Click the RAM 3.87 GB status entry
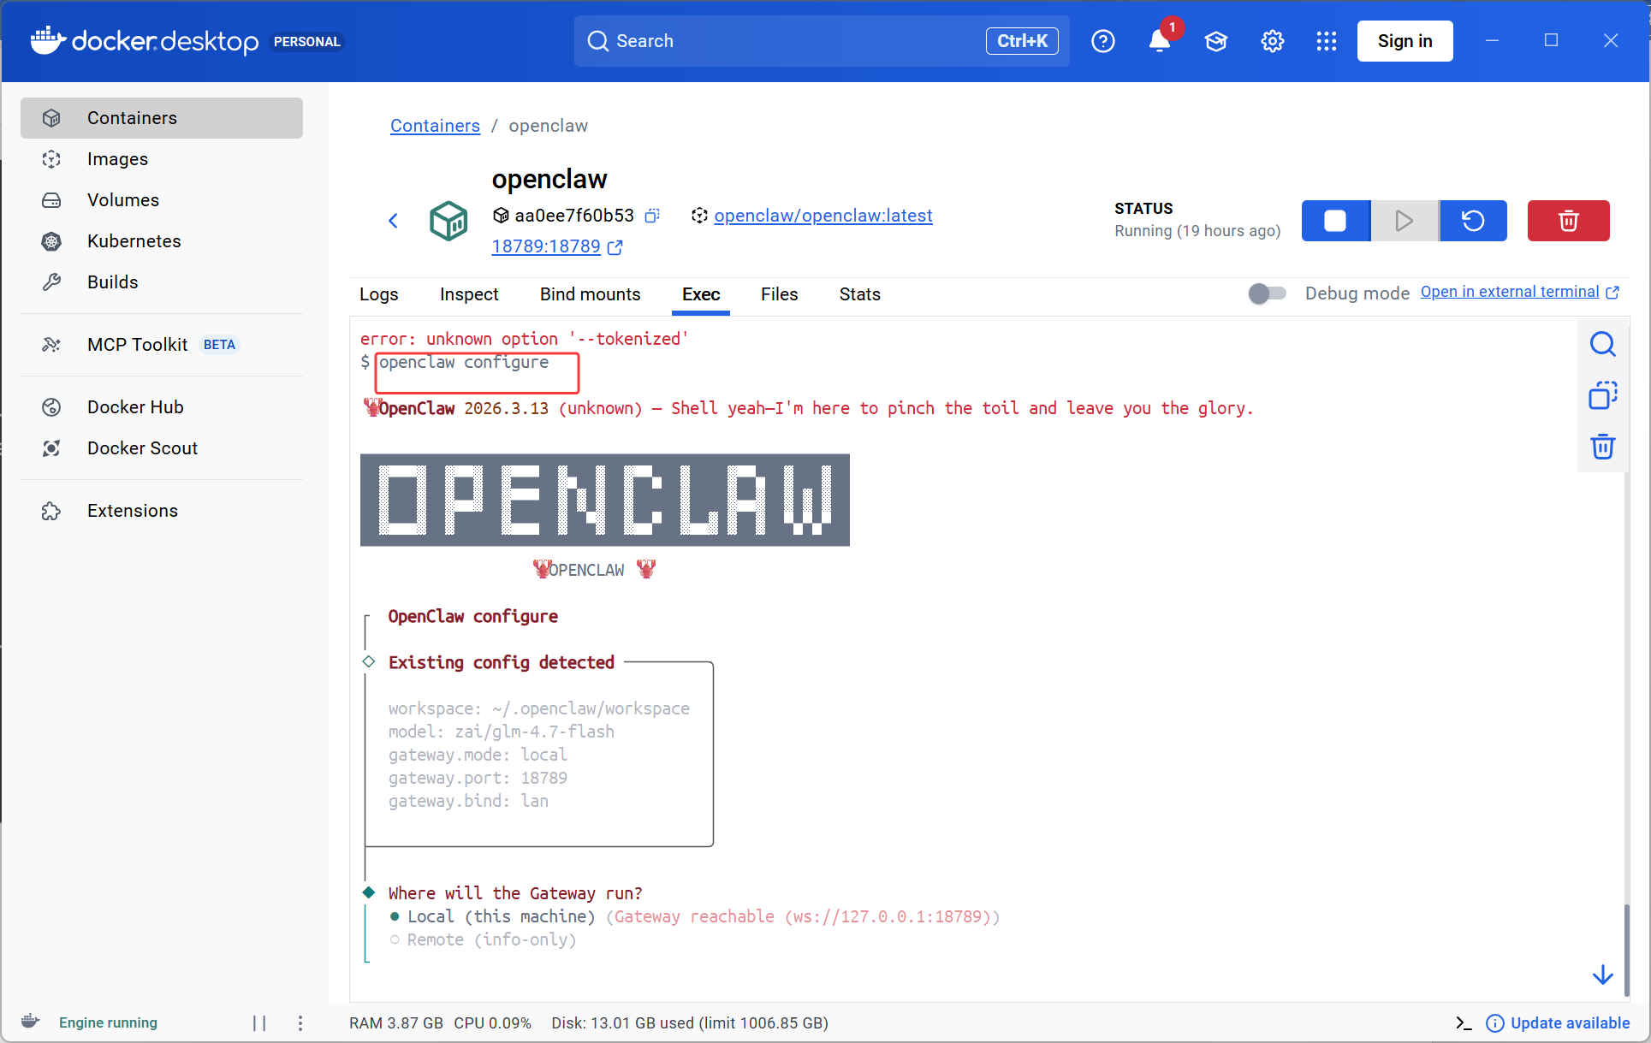Image resolution: width=1651 pixels, height=1043 pixels. [396, 1023]
